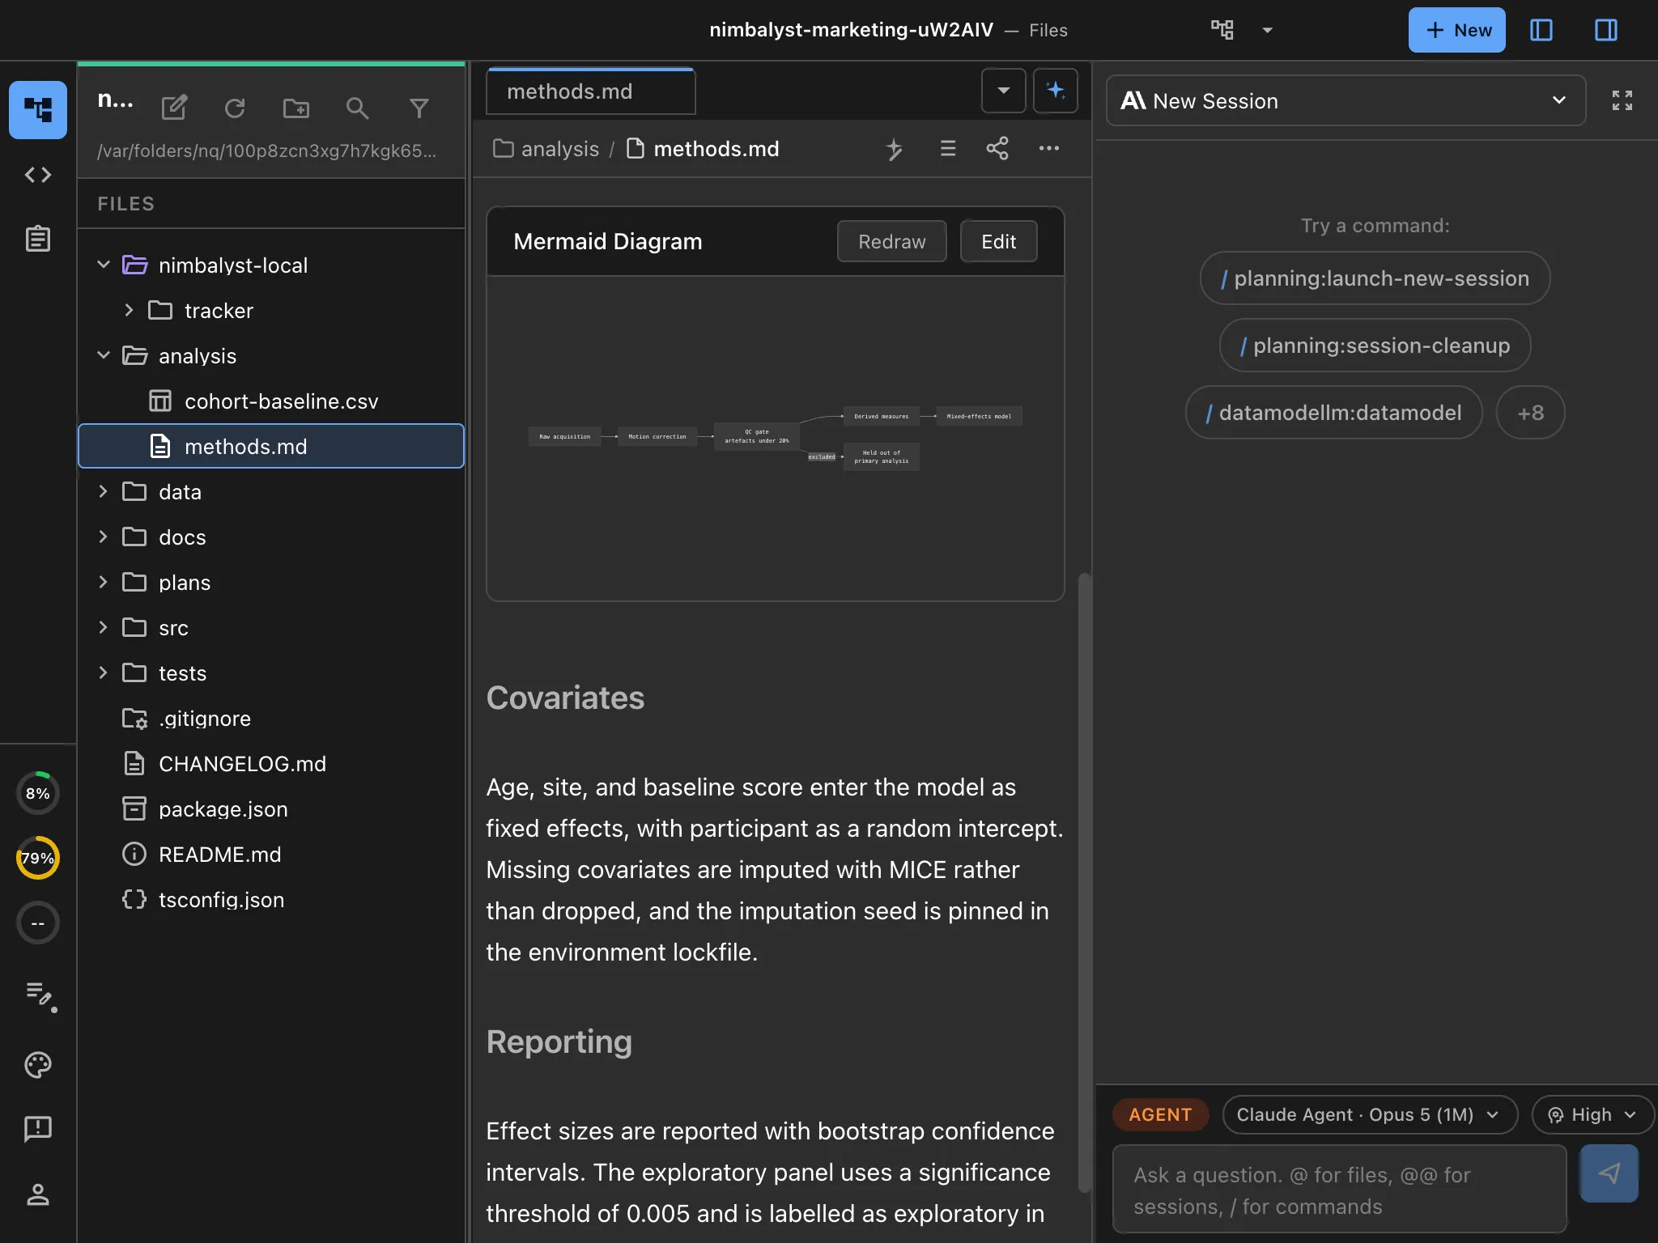Run planning:launch-new-session command
The image size is (1658, 1243).
coord(1375,278)
